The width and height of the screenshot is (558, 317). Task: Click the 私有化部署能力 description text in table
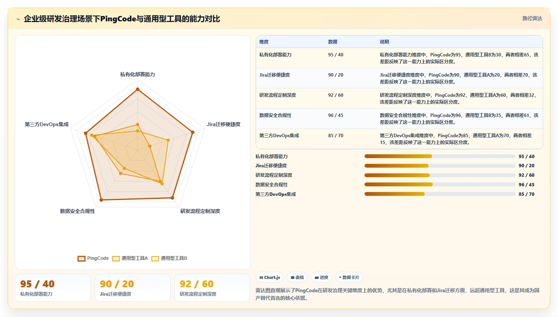[x=459, y=58]
